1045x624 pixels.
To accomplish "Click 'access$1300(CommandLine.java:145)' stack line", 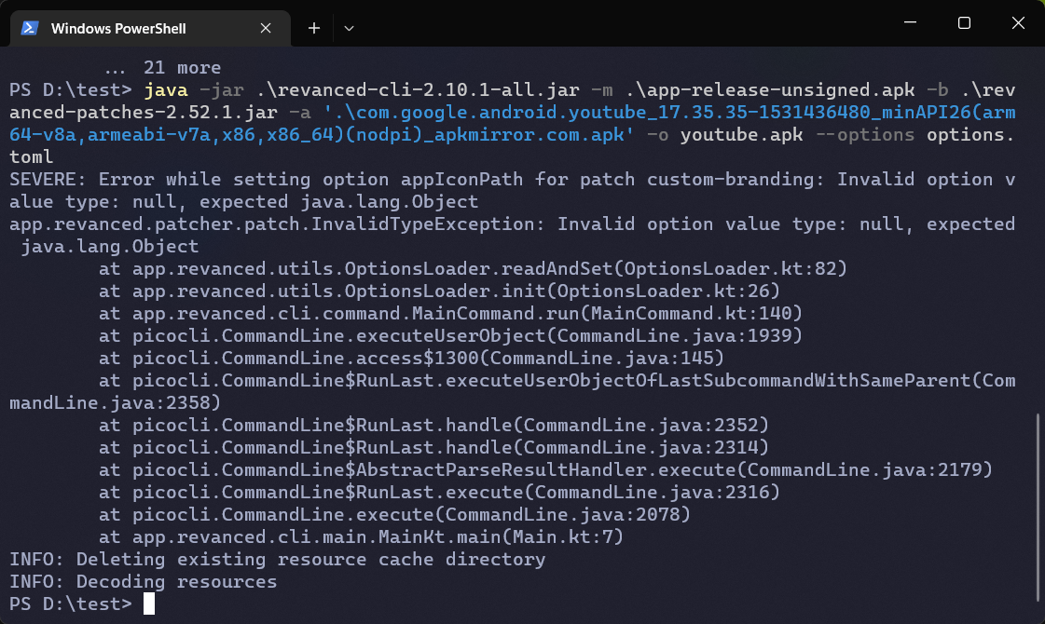I will (411, 358).
